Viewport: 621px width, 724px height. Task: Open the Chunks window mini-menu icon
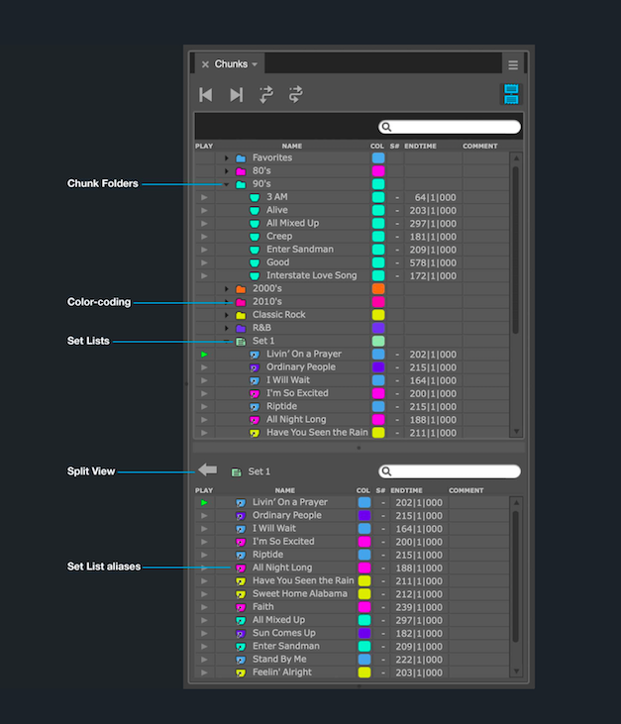click(512, 64)
